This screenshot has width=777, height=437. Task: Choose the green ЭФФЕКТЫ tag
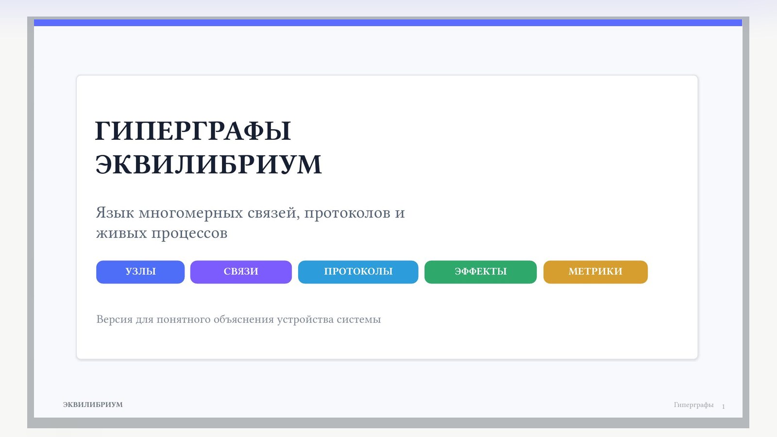tap(480, 272)
